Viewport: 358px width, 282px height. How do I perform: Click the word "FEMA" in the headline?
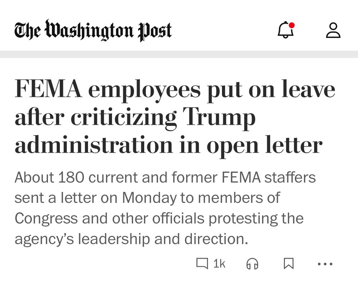coord(48,89)
